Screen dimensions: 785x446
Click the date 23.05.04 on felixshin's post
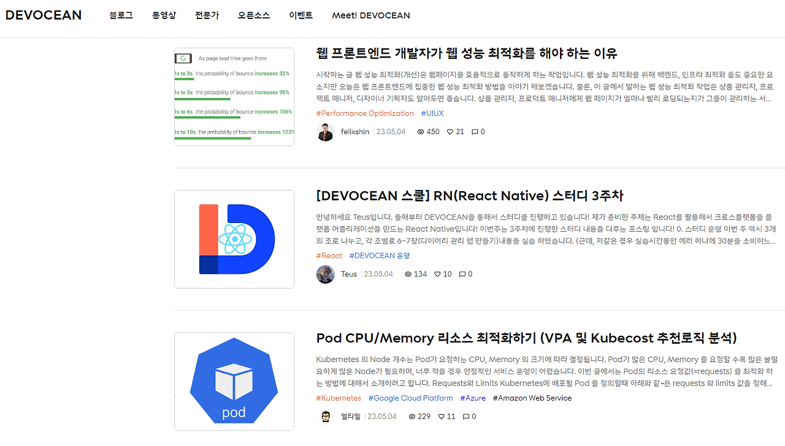[391, 132]
